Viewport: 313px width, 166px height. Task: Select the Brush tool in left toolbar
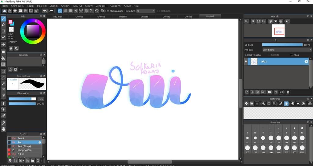coord(3,19)
